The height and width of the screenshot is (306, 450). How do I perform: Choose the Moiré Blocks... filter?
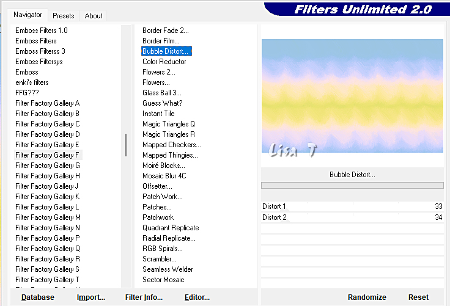164,166
